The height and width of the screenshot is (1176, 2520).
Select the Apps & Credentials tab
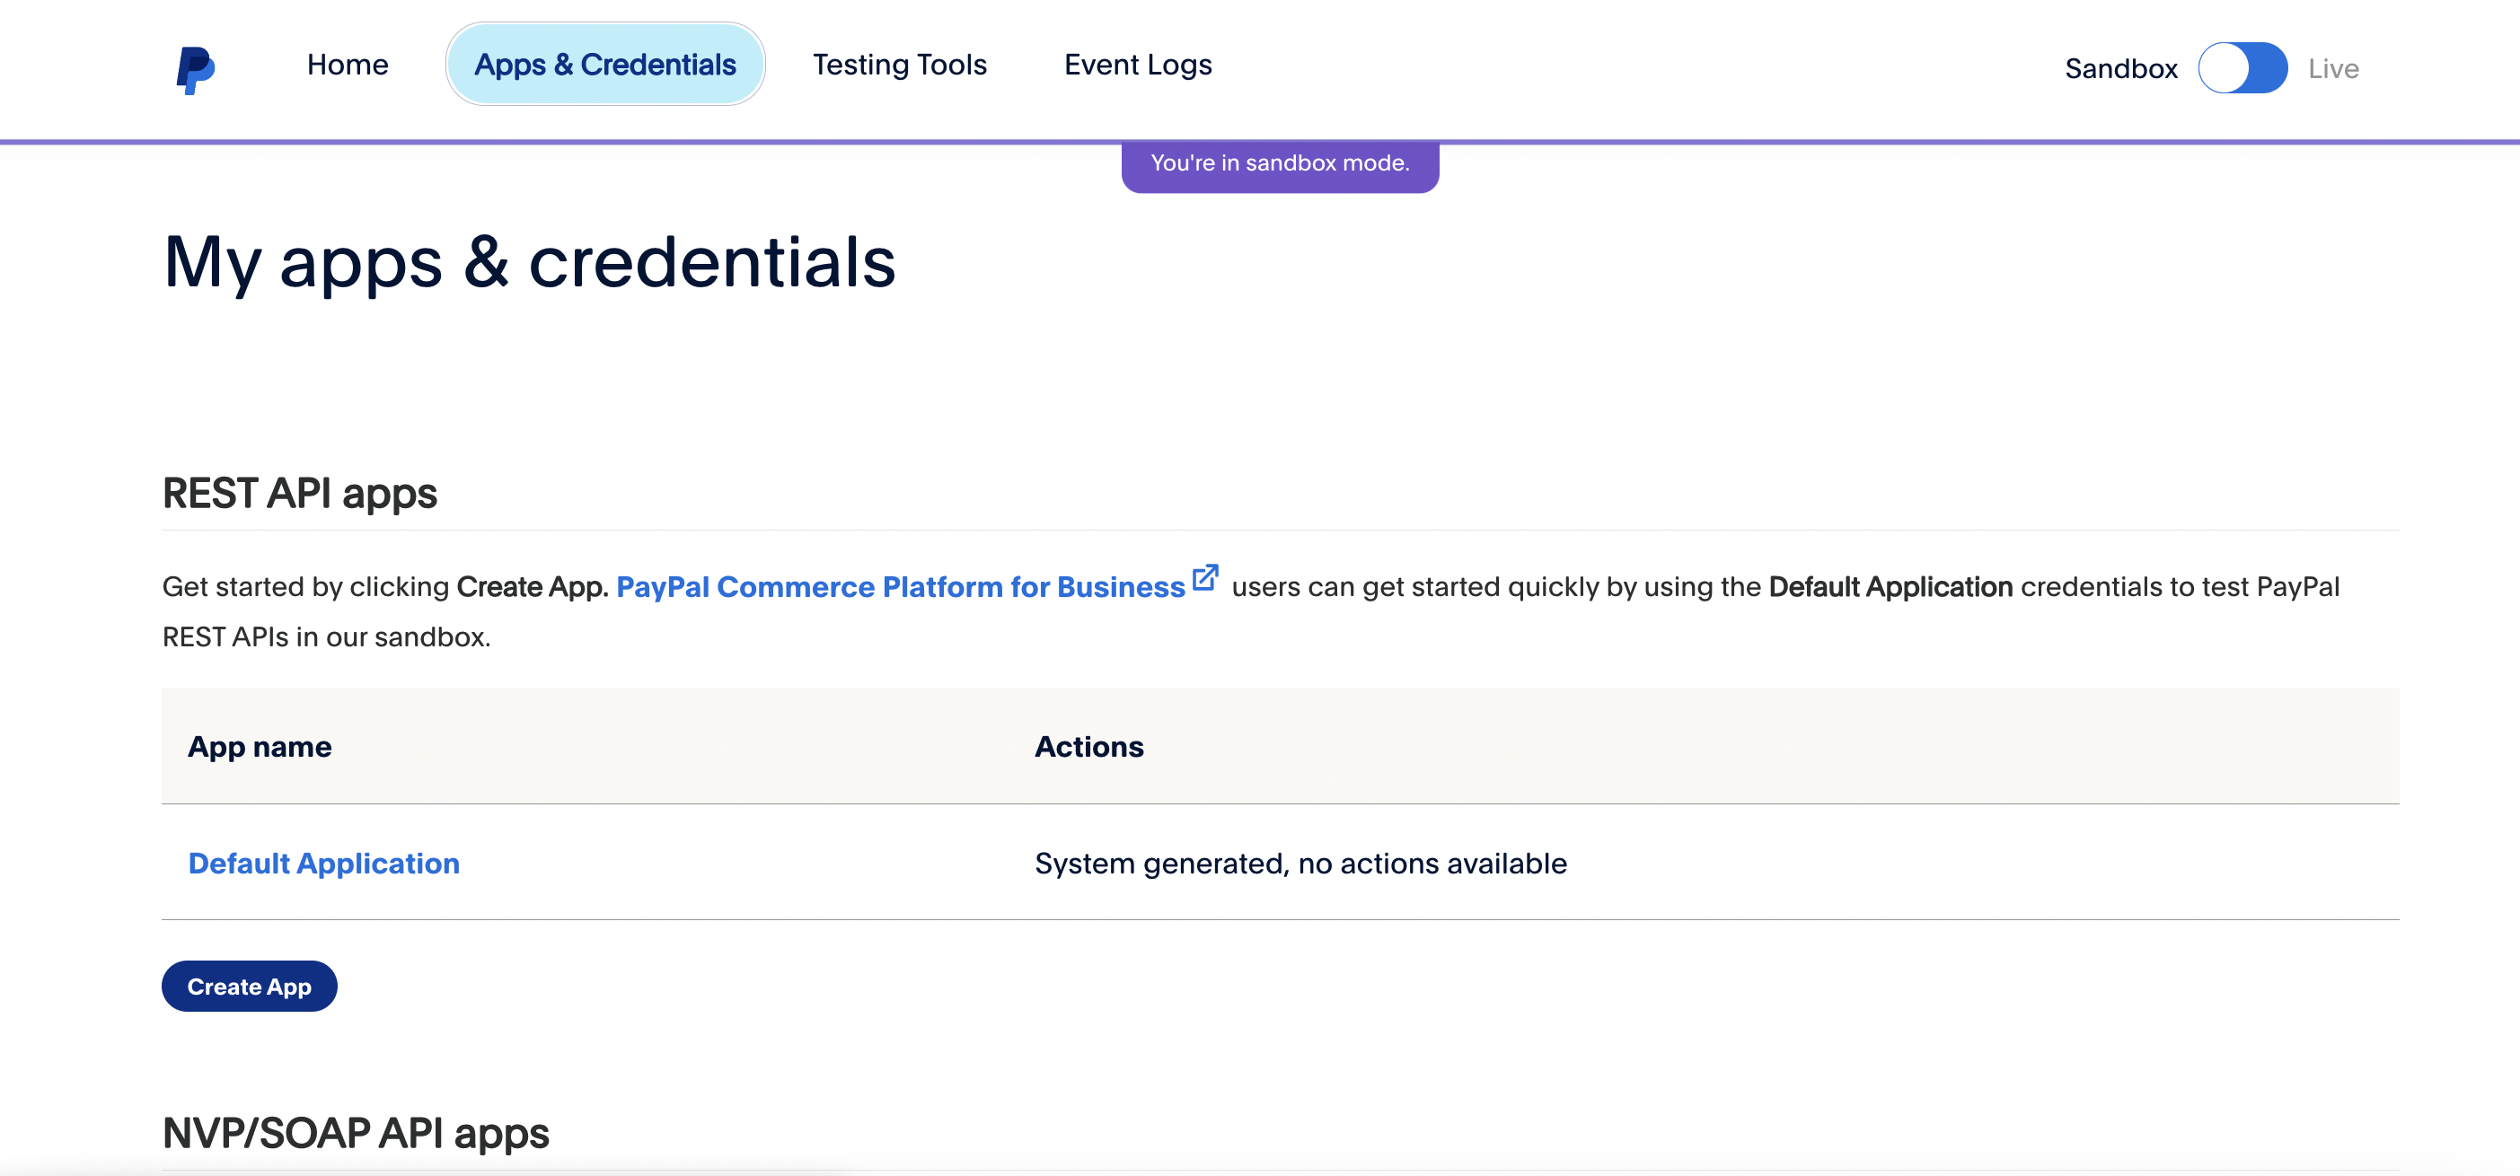[604, 65]
